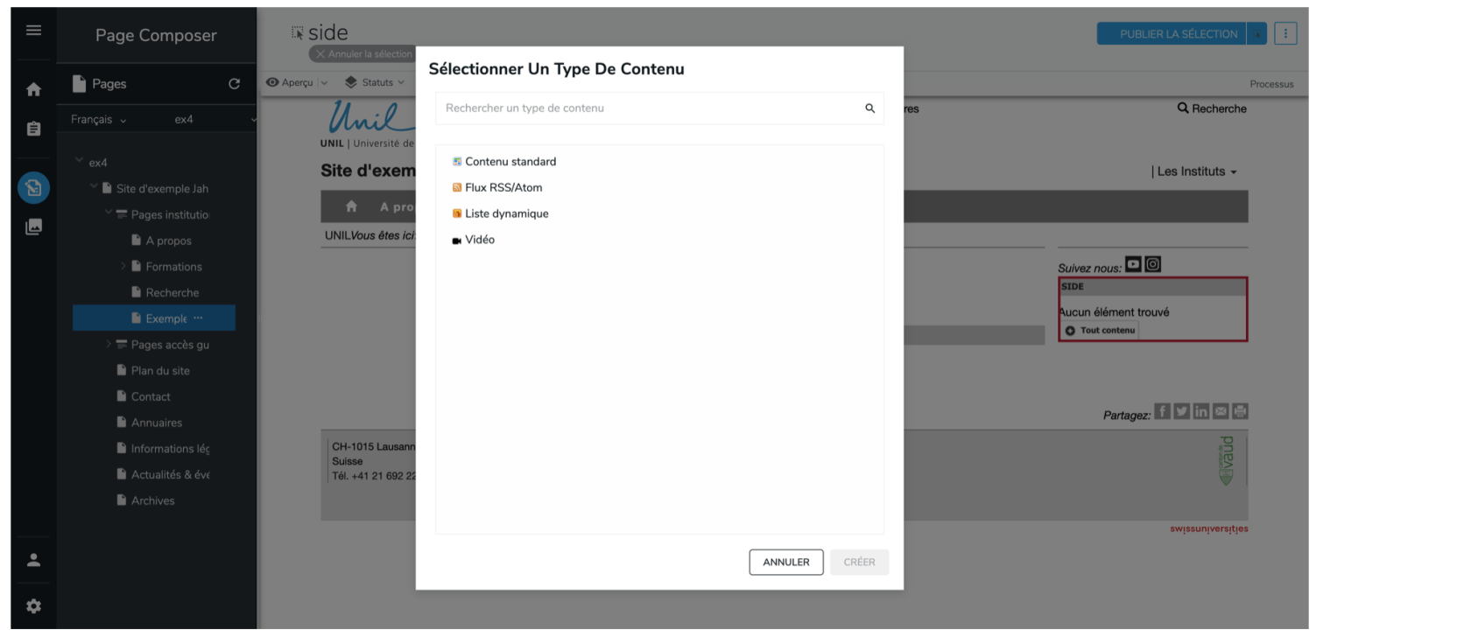
Task: Open the hamburger navigation menu
Action: pos(33,31)
